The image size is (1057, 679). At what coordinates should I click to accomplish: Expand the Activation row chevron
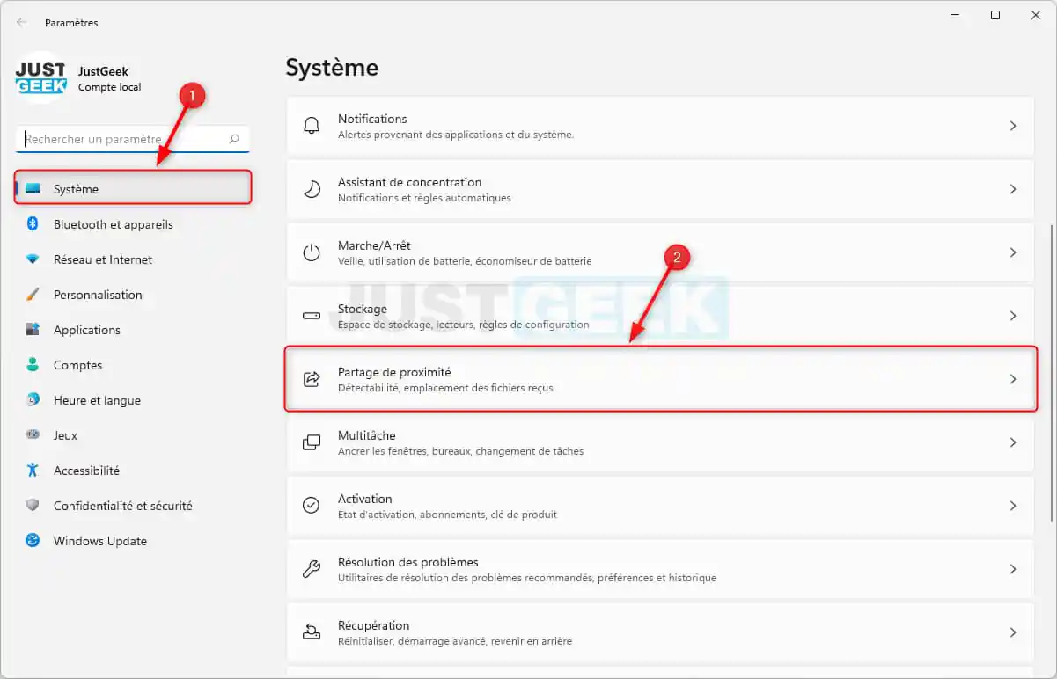1013,506
